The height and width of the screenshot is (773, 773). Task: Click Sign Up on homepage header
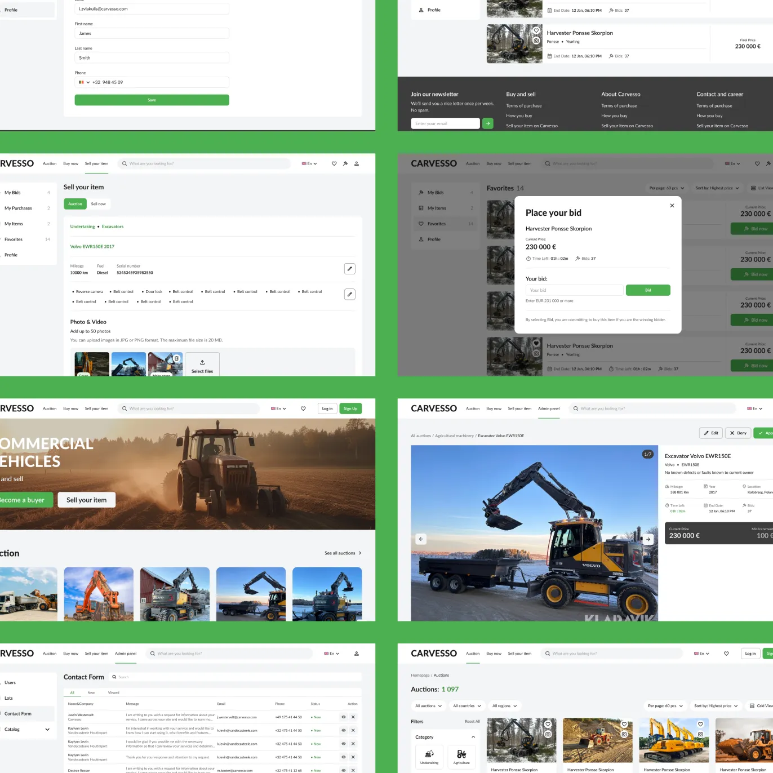350,408
